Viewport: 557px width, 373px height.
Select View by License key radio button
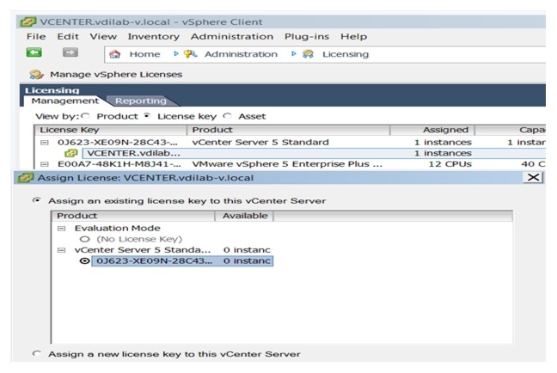[147, 116]
